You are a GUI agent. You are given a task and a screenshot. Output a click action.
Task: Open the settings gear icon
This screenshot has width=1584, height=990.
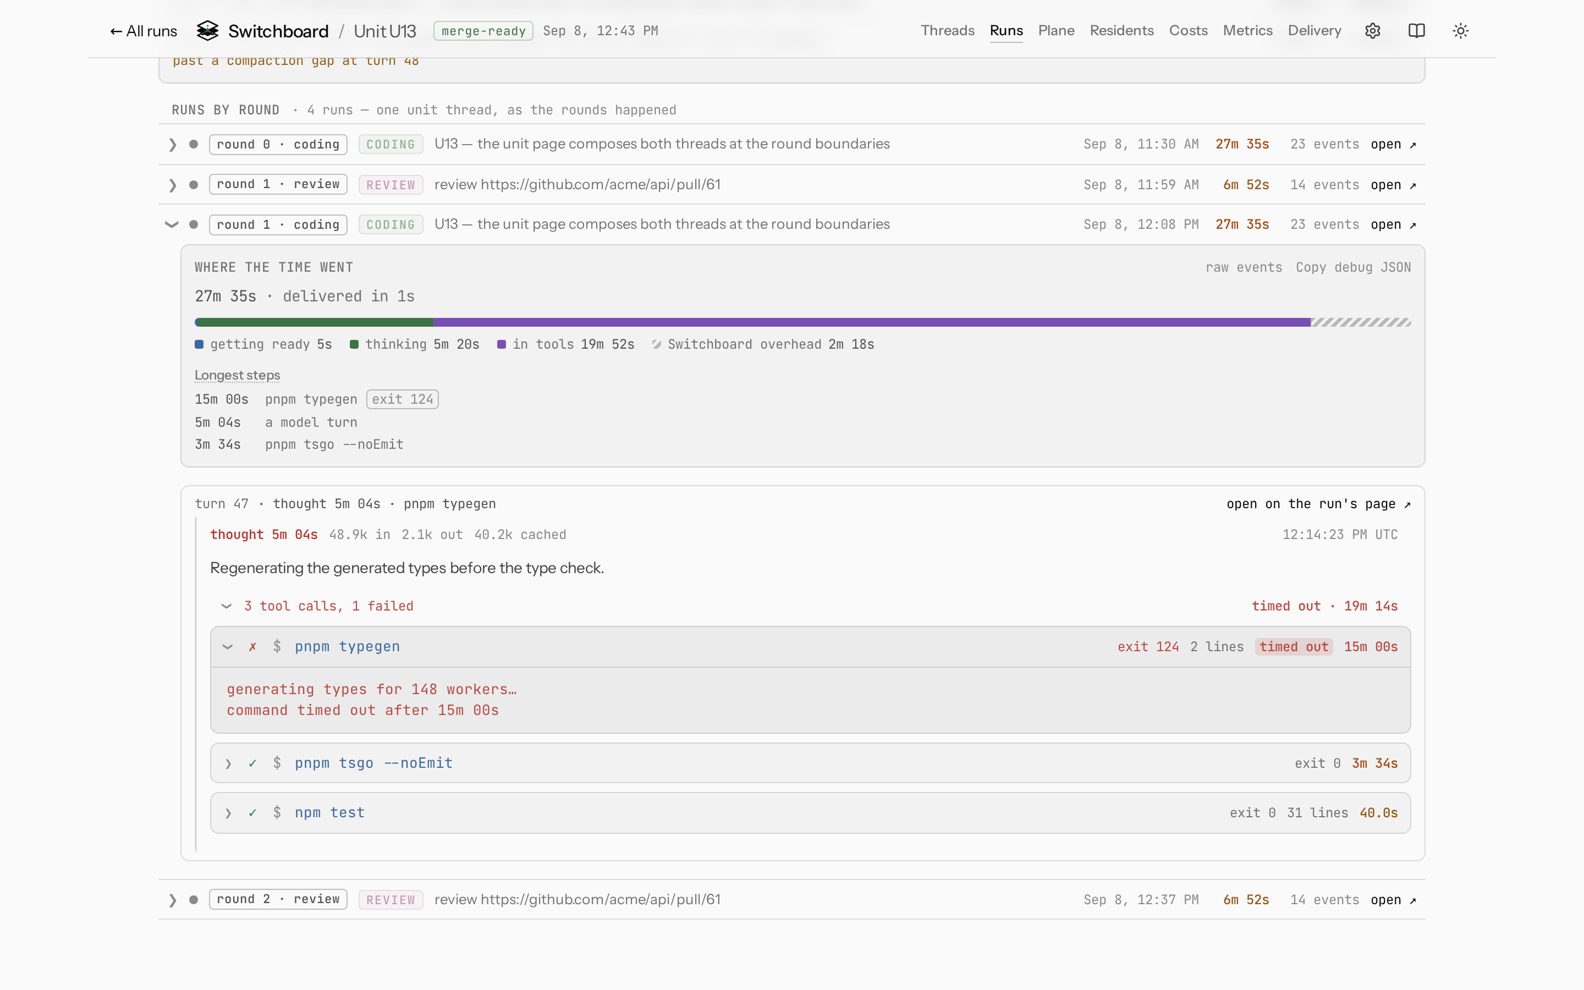tap(1373, 31)
